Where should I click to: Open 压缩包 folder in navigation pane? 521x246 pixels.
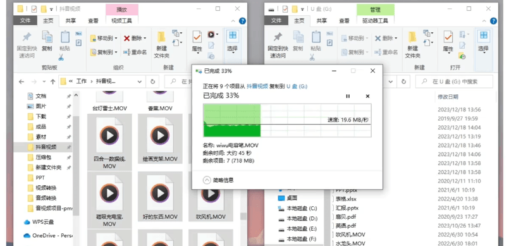[x=44, y=157]
